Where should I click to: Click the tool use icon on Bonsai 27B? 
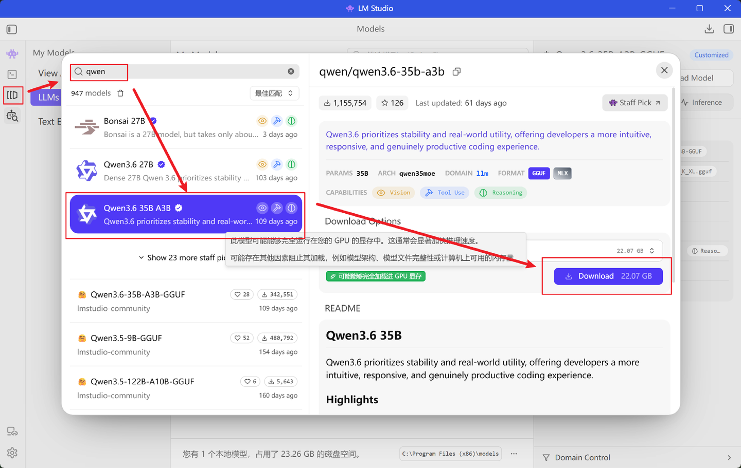277,121
